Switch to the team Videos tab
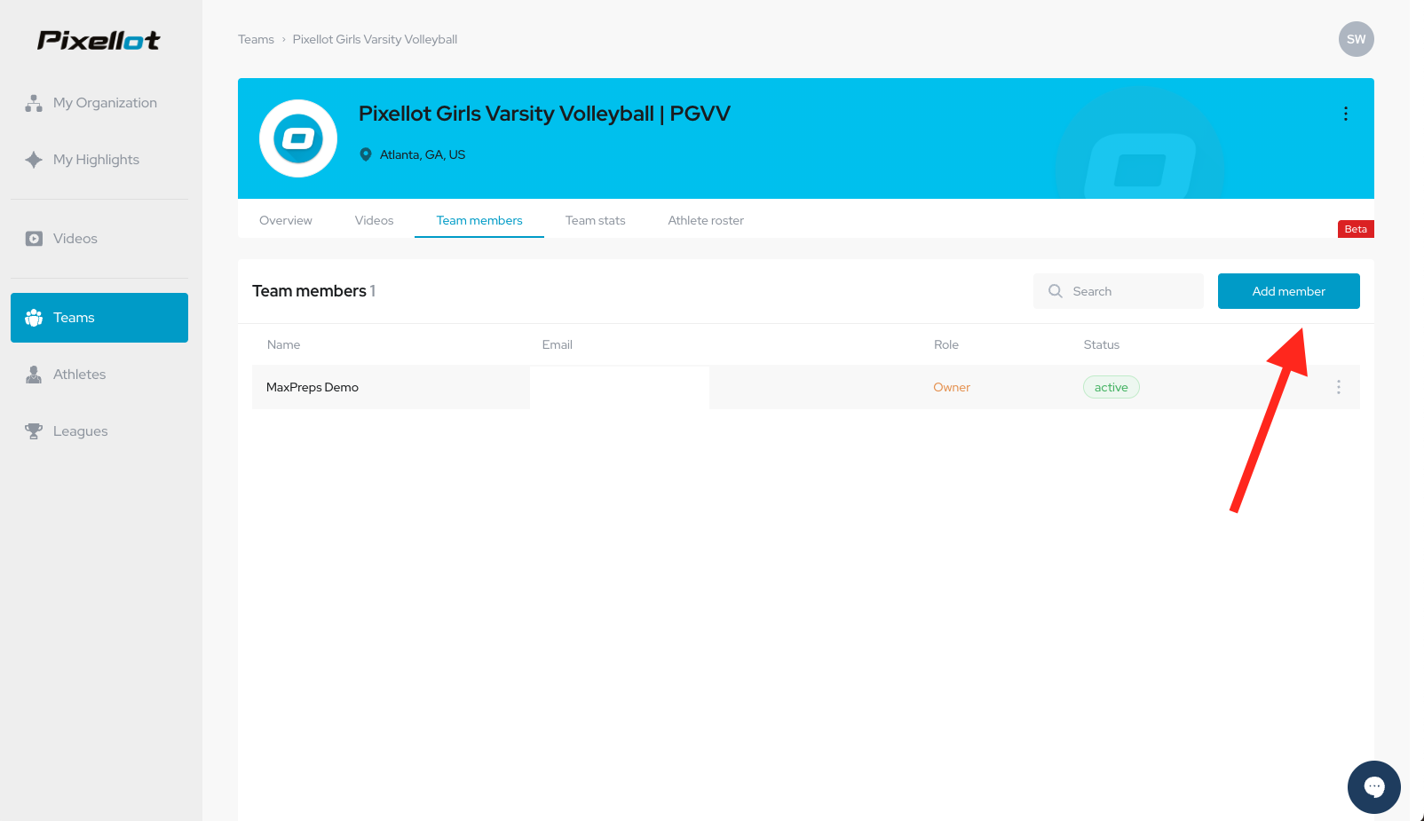Image resolution: width=1424 pixels, height=821 pixels. pos(374,220)
